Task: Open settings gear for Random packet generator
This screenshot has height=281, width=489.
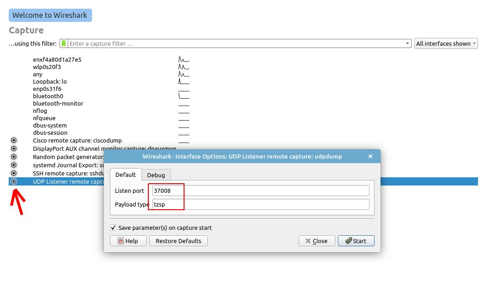Action: (14, 157)
